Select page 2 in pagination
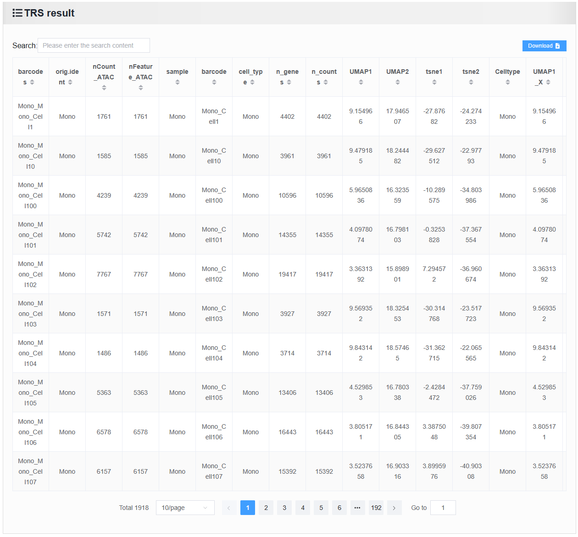 click(x=266, y=508)
